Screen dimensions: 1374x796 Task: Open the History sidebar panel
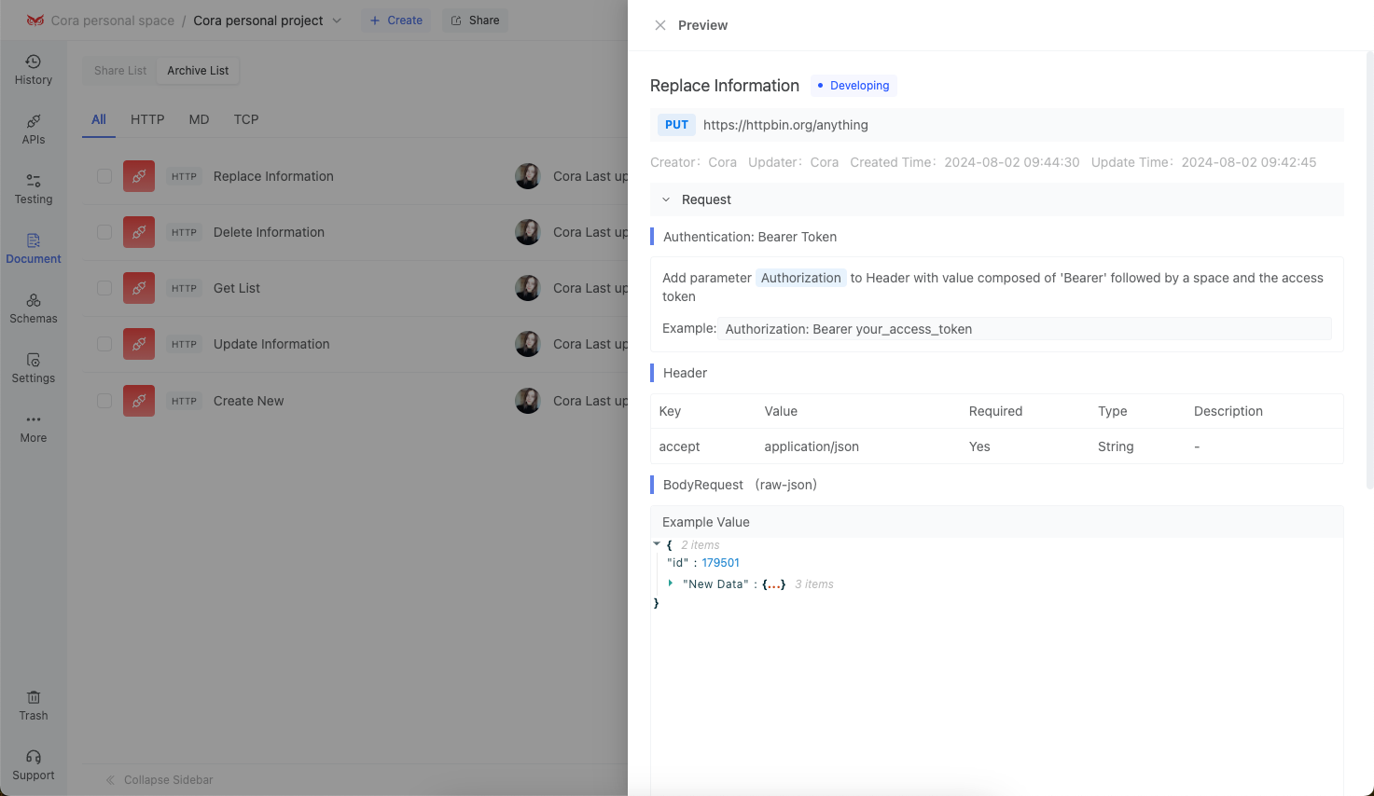pos(34,70)
